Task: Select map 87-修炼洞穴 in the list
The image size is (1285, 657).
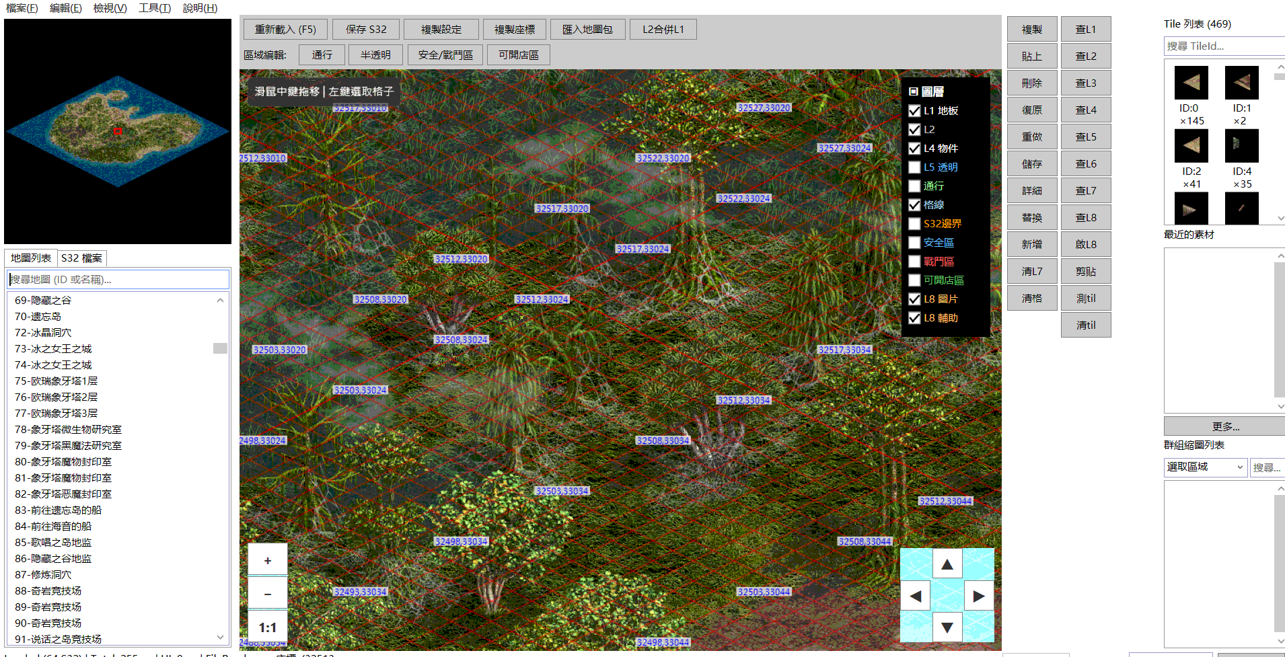Action: 43,575
